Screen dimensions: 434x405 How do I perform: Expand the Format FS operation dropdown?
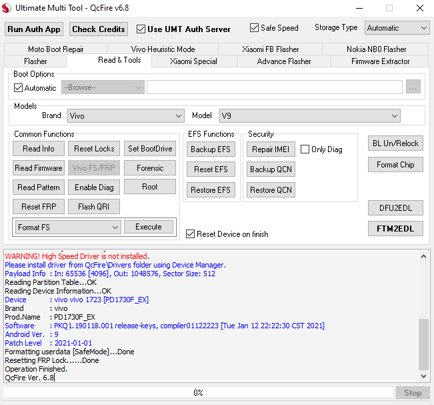pyautogui.click(x=68, y=228)
